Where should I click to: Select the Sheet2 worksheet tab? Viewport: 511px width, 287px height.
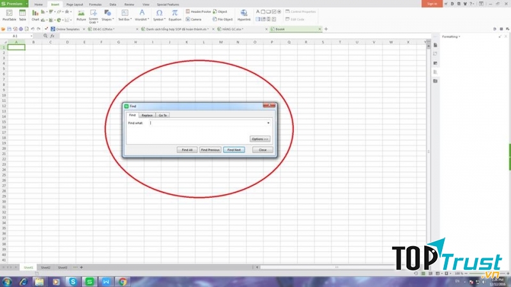(x=45, y=267)
